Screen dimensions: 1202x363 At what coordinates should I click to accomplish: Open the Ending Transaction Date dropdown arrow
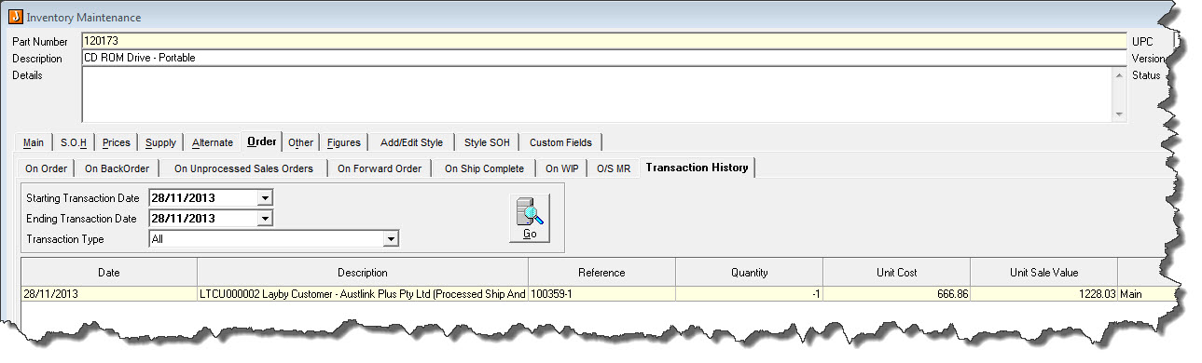265,219
